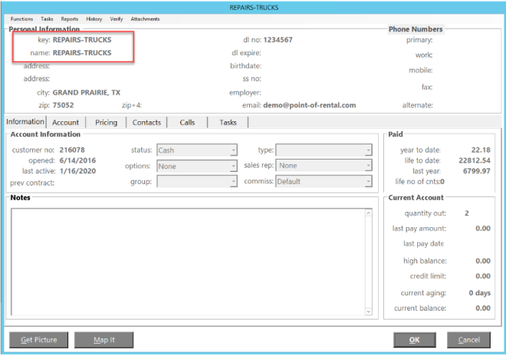Click the dl no value 1234567
The height and width of the screenshot is (356, 506).
[x=278, y=40]
